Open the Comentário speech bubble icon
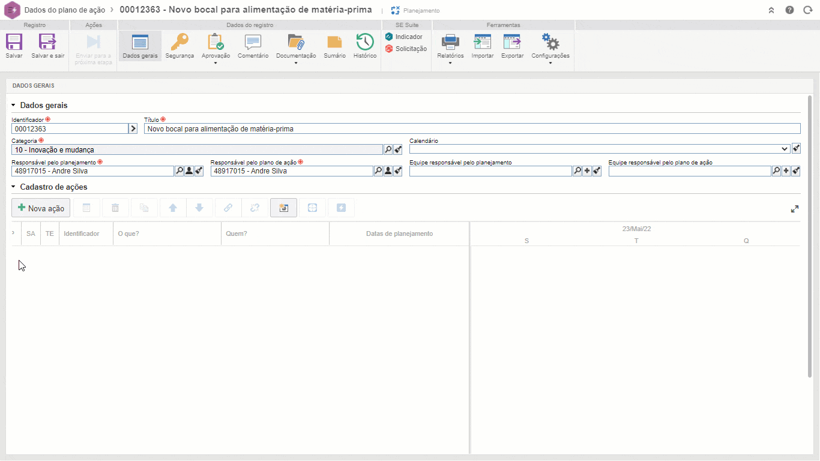This screenshot has width=820, height=461. [x=253, y=43]
